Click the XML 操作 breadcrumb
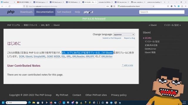This screenshot has width=188, height=105. 45,25
